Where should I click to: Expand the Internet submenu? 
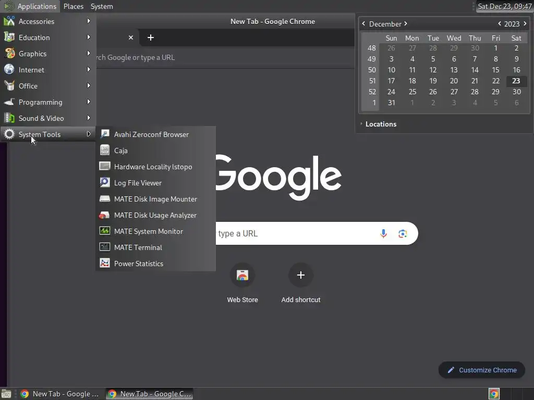click(48, 70)
